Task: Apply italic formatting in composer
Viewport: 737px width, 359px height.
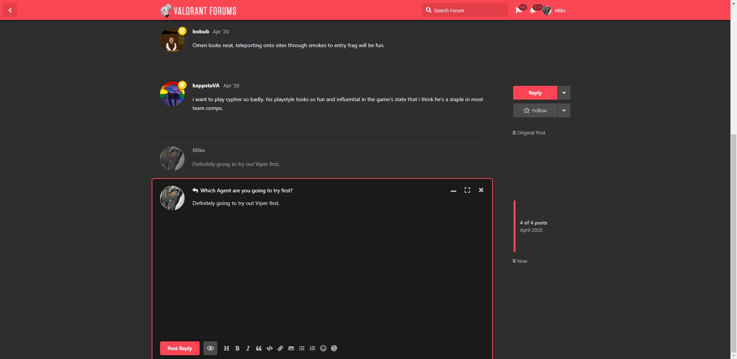Action: coord(248,348)
